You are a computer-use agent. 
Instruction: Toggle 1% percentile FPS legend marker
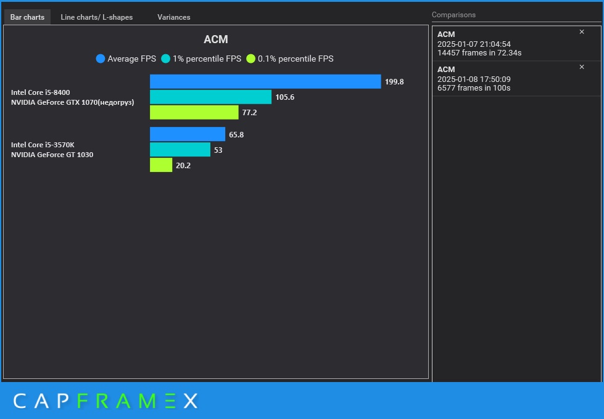point(165,59)
